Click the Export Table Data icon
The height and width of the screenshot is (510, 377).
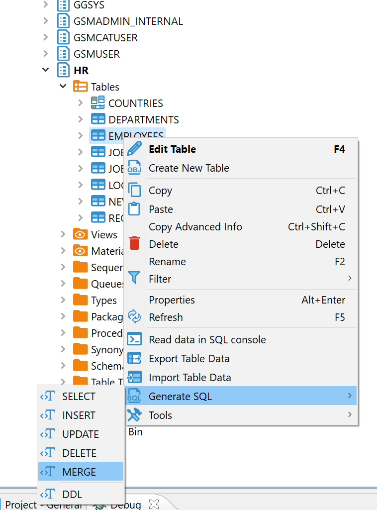[134, 358]
